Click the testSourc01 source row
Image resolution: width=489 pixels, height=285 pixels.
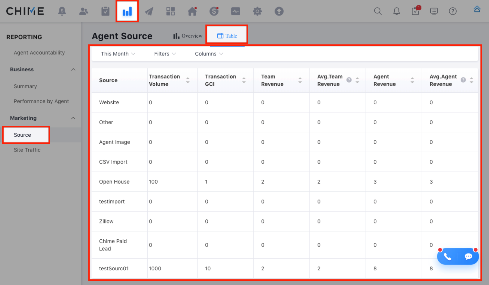tap(285, 269)
